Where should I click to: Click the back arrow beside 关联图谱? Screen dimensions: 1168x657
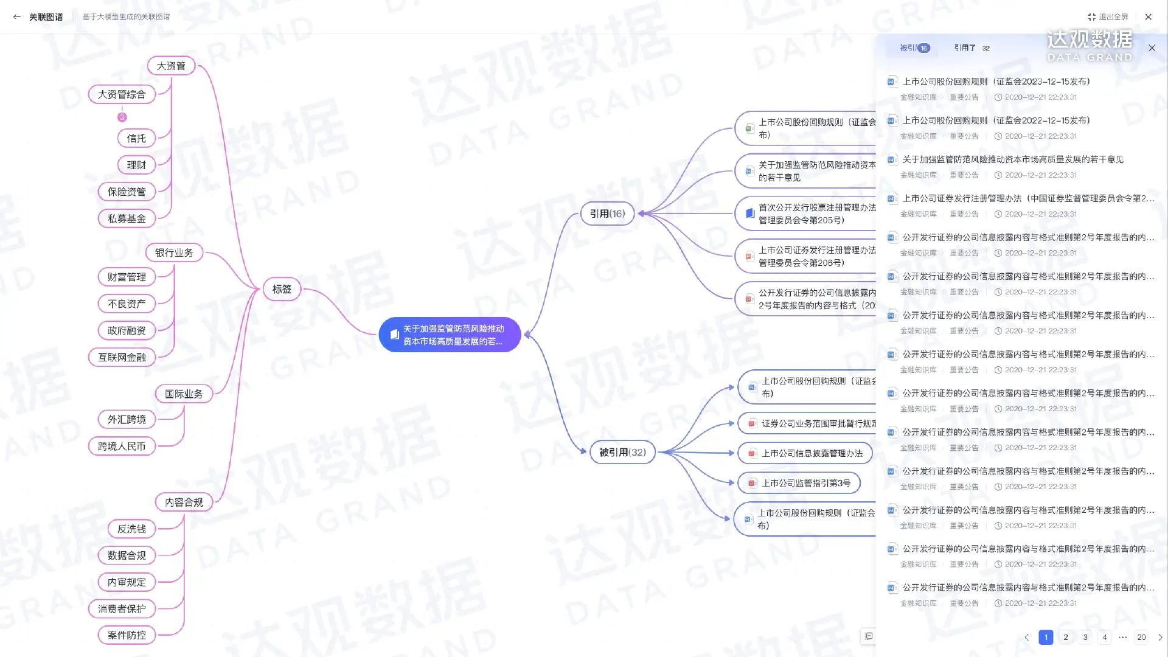[16, 17]
